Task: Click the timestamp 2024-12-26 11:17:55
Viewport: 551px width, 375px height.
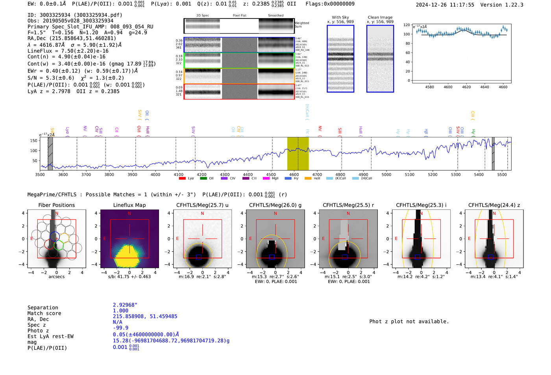Action: (445, 5)
